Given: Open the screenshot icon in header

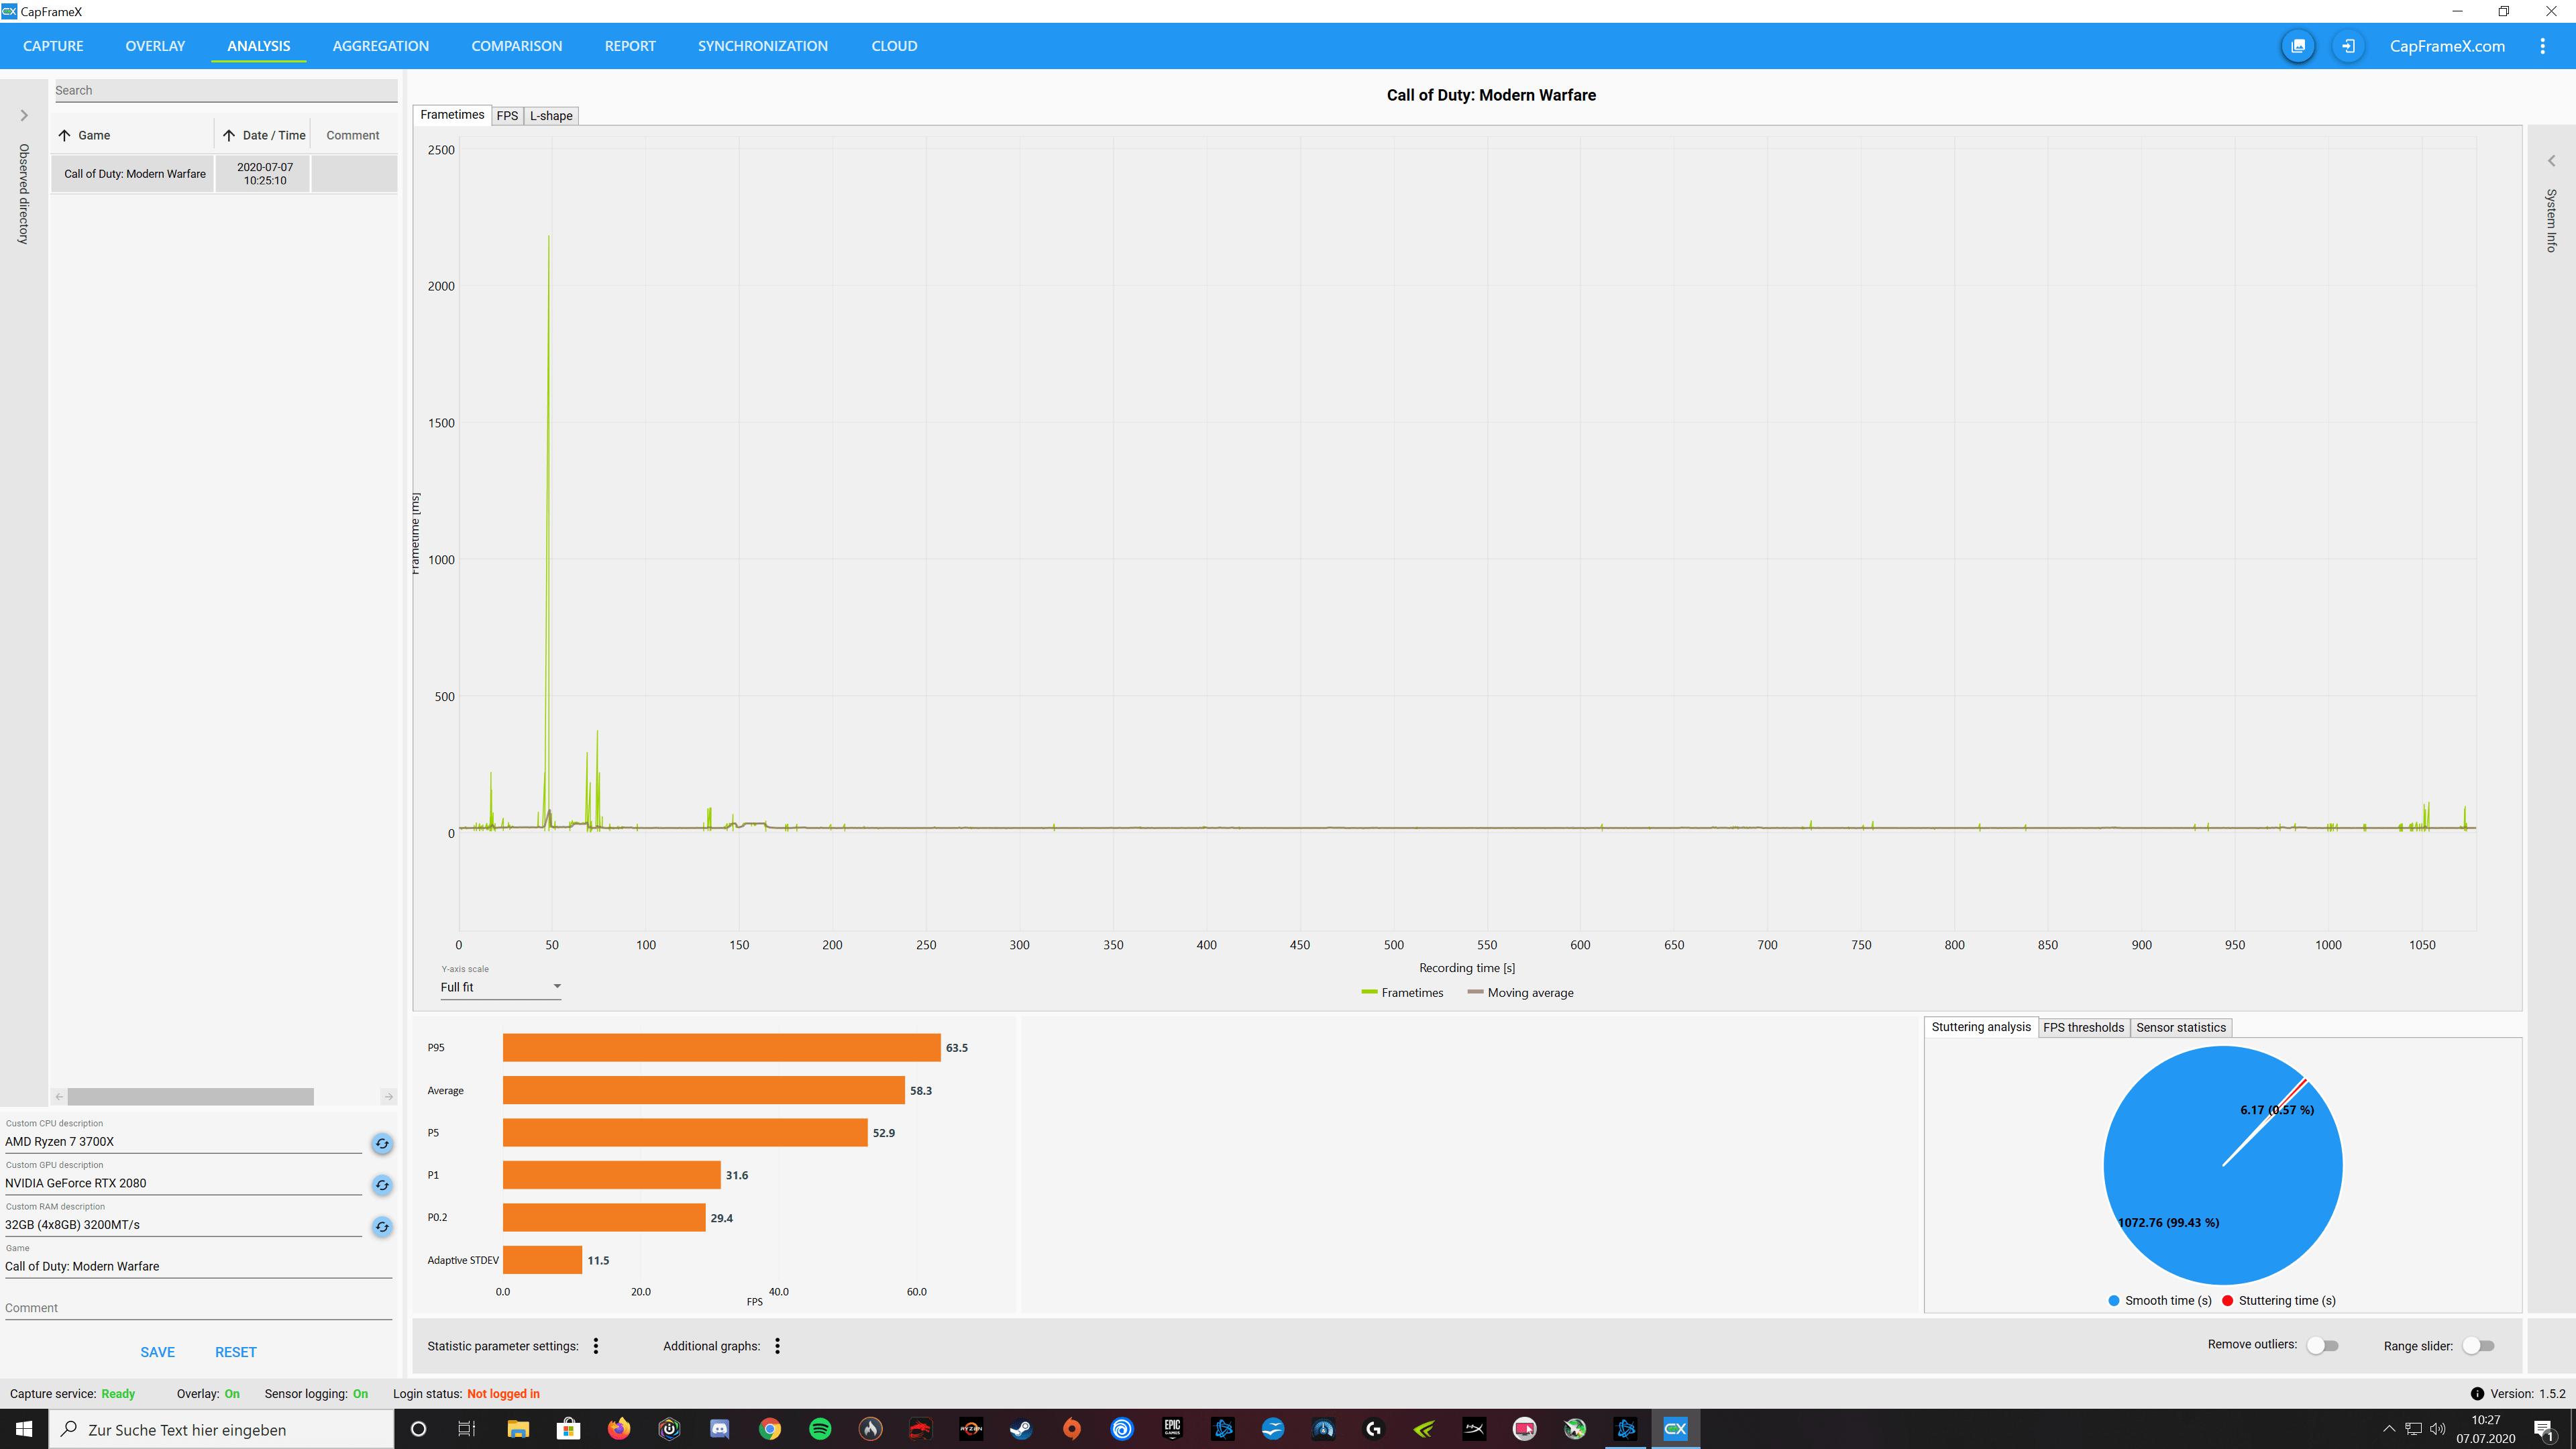Looking at the screenshot, I should [x=2297, y=46].
